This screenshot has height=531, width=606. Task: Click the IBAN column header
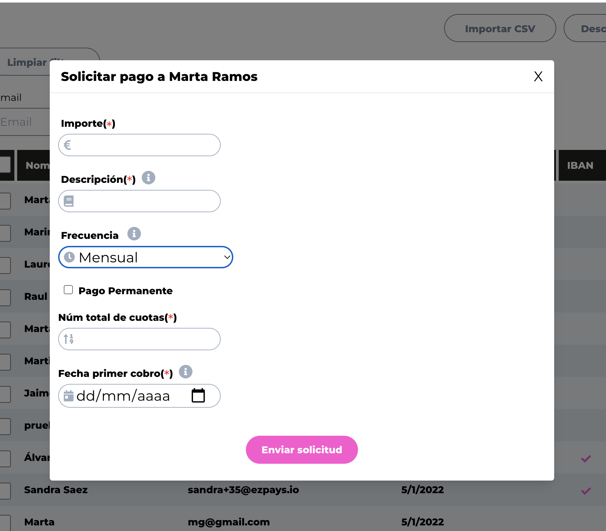pyautogui.click(x=580, y=165)
